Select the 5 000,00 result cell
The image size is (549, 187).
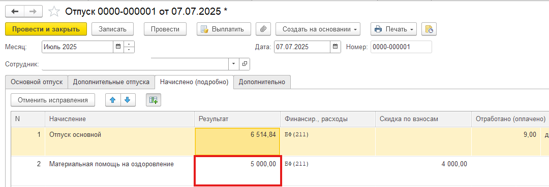click(x=238, y=171)
